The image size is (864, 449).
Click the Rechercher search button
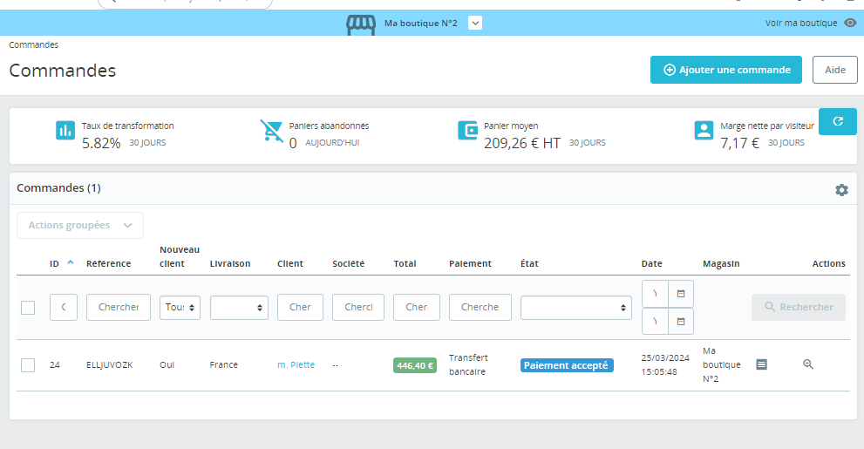tap(799, 308)
